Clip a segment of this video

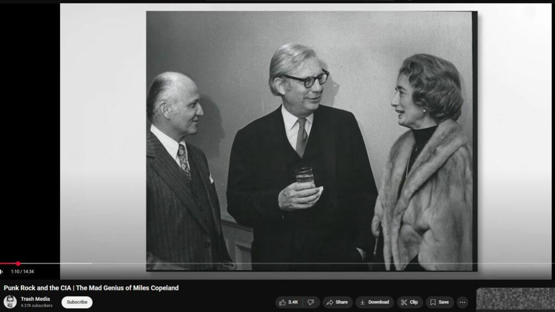point(409,302)
